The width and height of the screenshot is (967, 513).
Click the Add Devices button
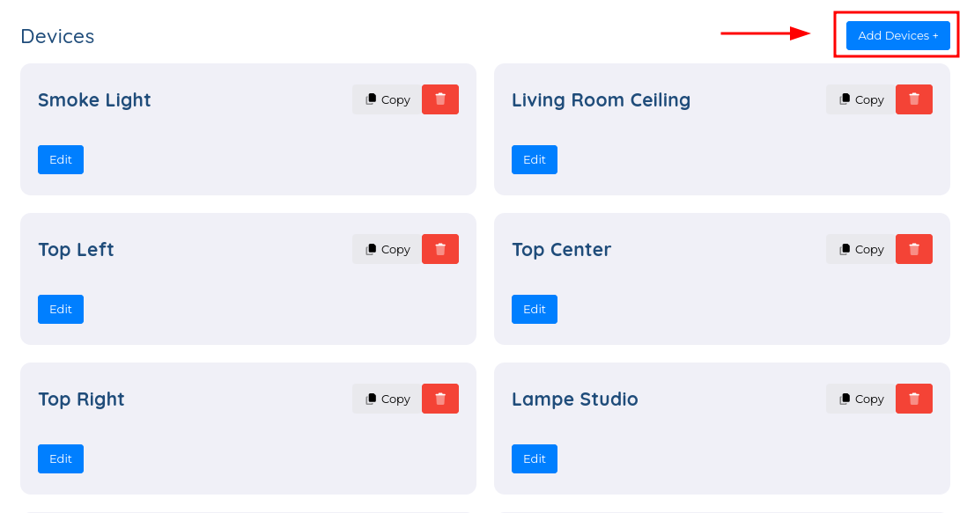click(897, 36)
